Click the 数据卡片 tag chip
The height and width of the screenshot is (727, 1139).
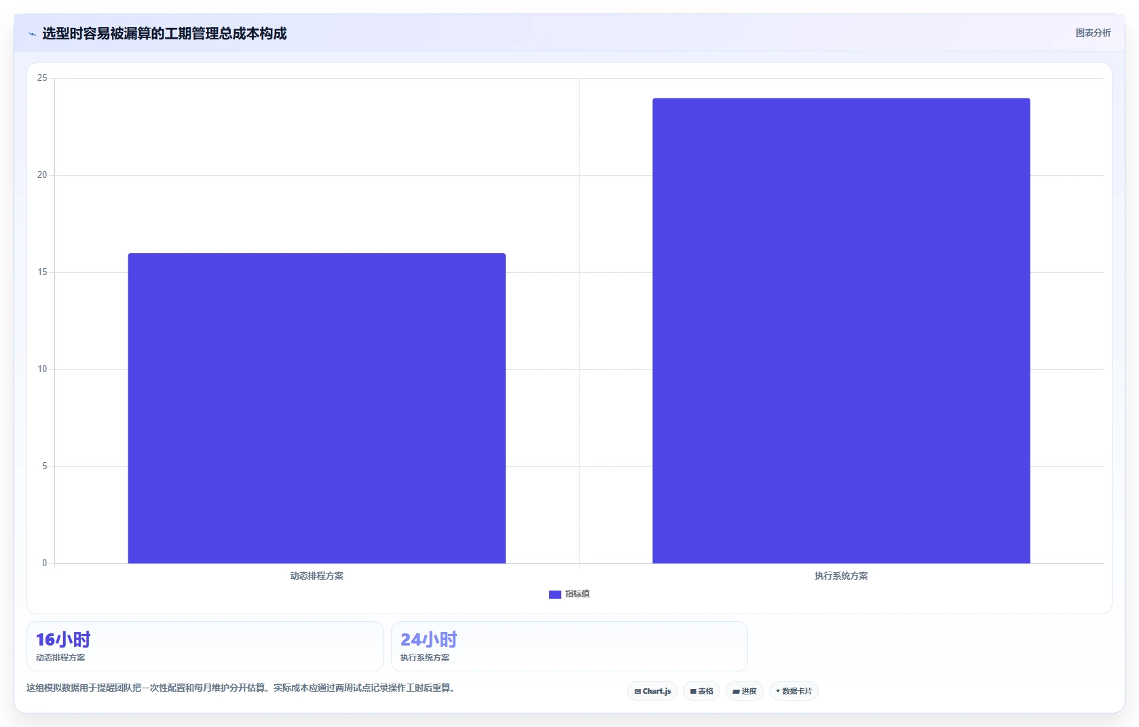(793, 691)
